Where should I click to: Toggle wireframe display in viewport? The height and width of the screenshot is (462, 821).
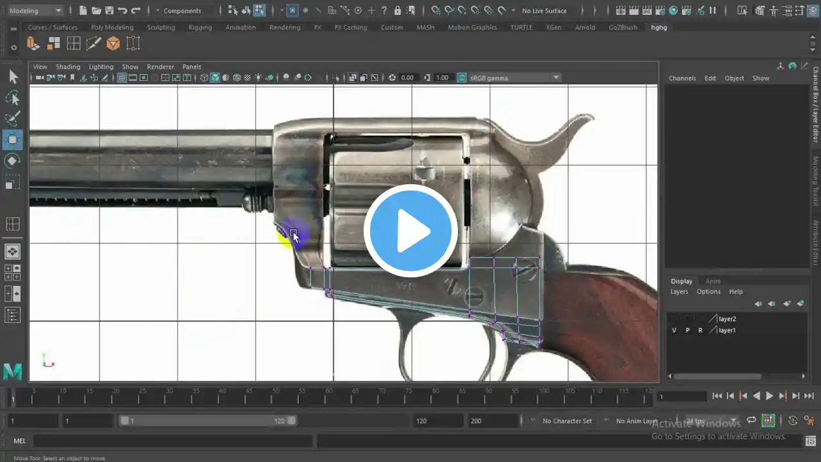[204, 78]
